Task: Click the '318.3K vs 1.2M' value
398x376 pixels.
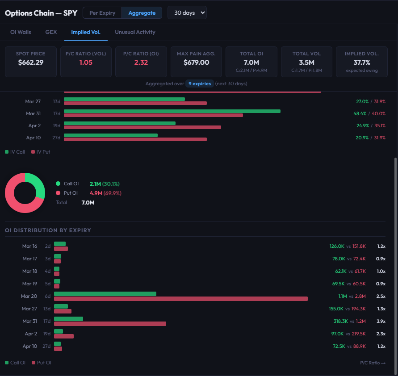Action: coord(349,321)
